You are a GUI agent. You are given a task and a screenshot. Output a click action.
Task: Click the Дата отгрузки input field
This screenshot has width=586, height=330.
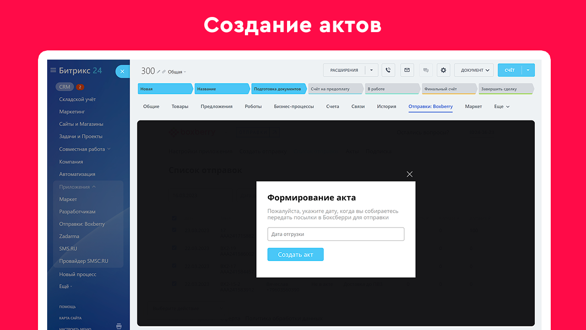click(336, 234)
